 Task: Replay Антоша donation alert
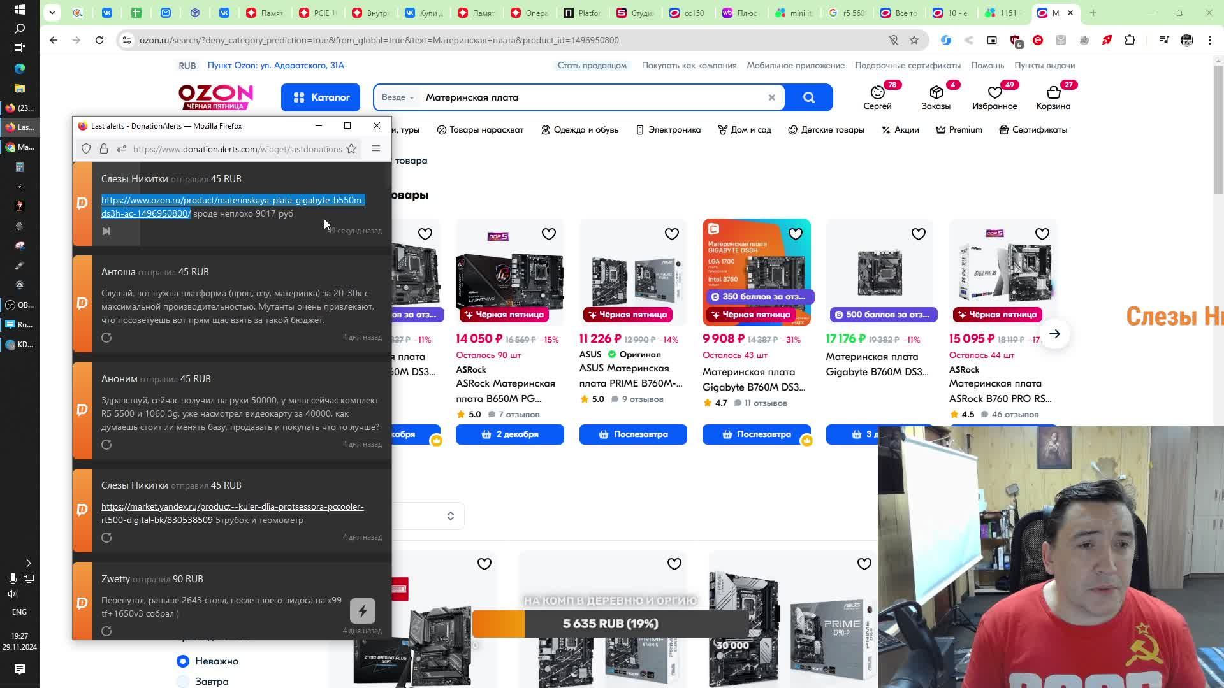point(106,338)
